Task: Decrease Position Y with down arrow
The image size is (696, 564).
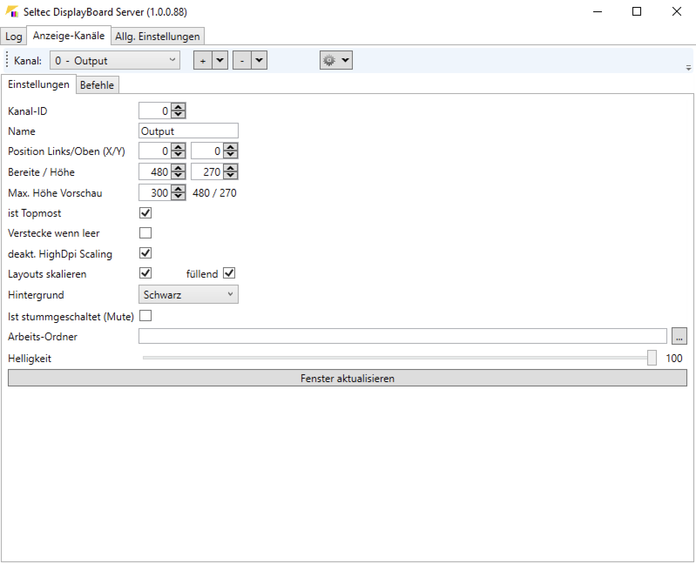Action: pos(230,154)
